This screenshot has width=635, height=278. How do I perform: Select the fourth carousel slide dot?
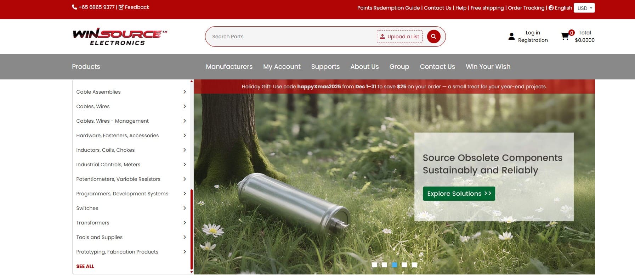click(404, 265)
